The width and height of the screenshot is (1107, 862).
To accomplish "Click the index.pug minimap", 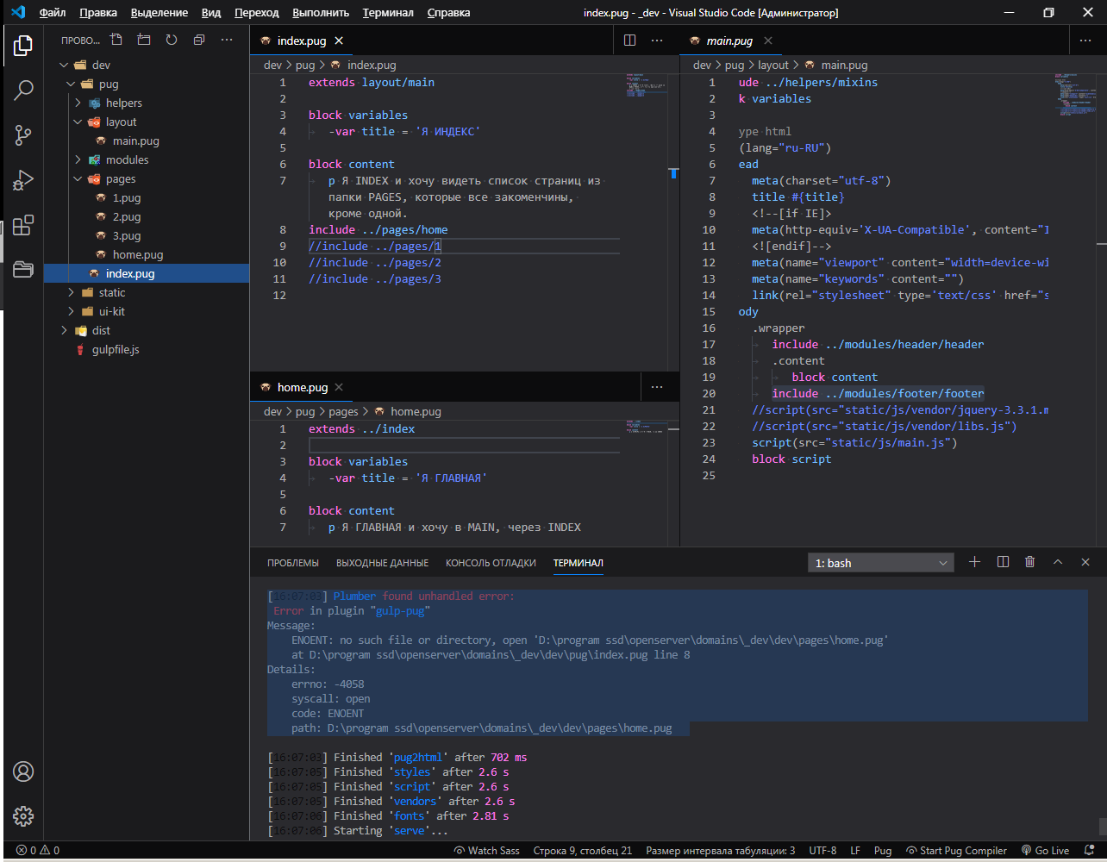I will pos(647,86).
